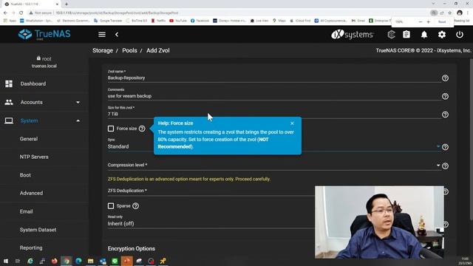The width and height of the screenshot is (473, 266).
Task: Show help for Size for this zvol
Action: point(445,115)
